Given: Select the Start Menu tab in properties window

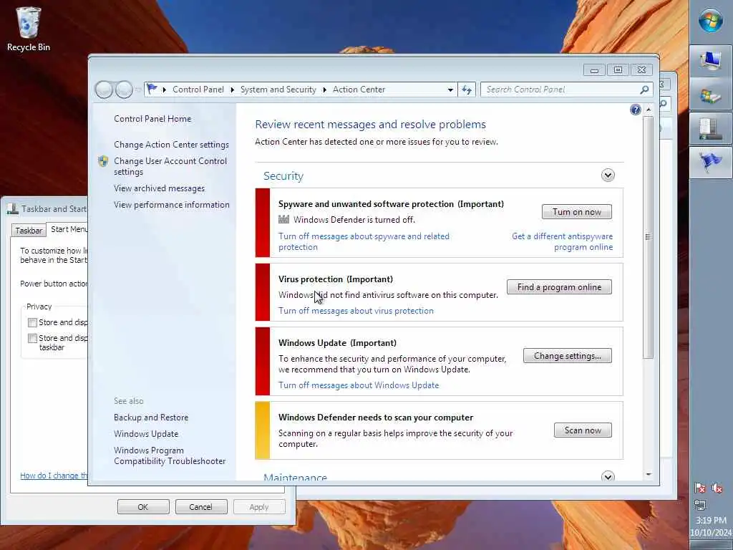Looking at the screenshot, I should coord(68,229).
